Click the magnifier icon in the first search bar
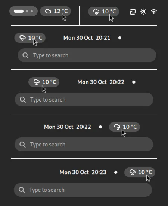168x206 pixels. point(25,55)
